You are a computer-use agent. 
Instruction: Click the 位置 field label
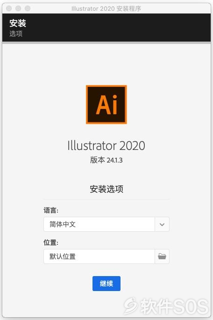click(x=51, y=242)
